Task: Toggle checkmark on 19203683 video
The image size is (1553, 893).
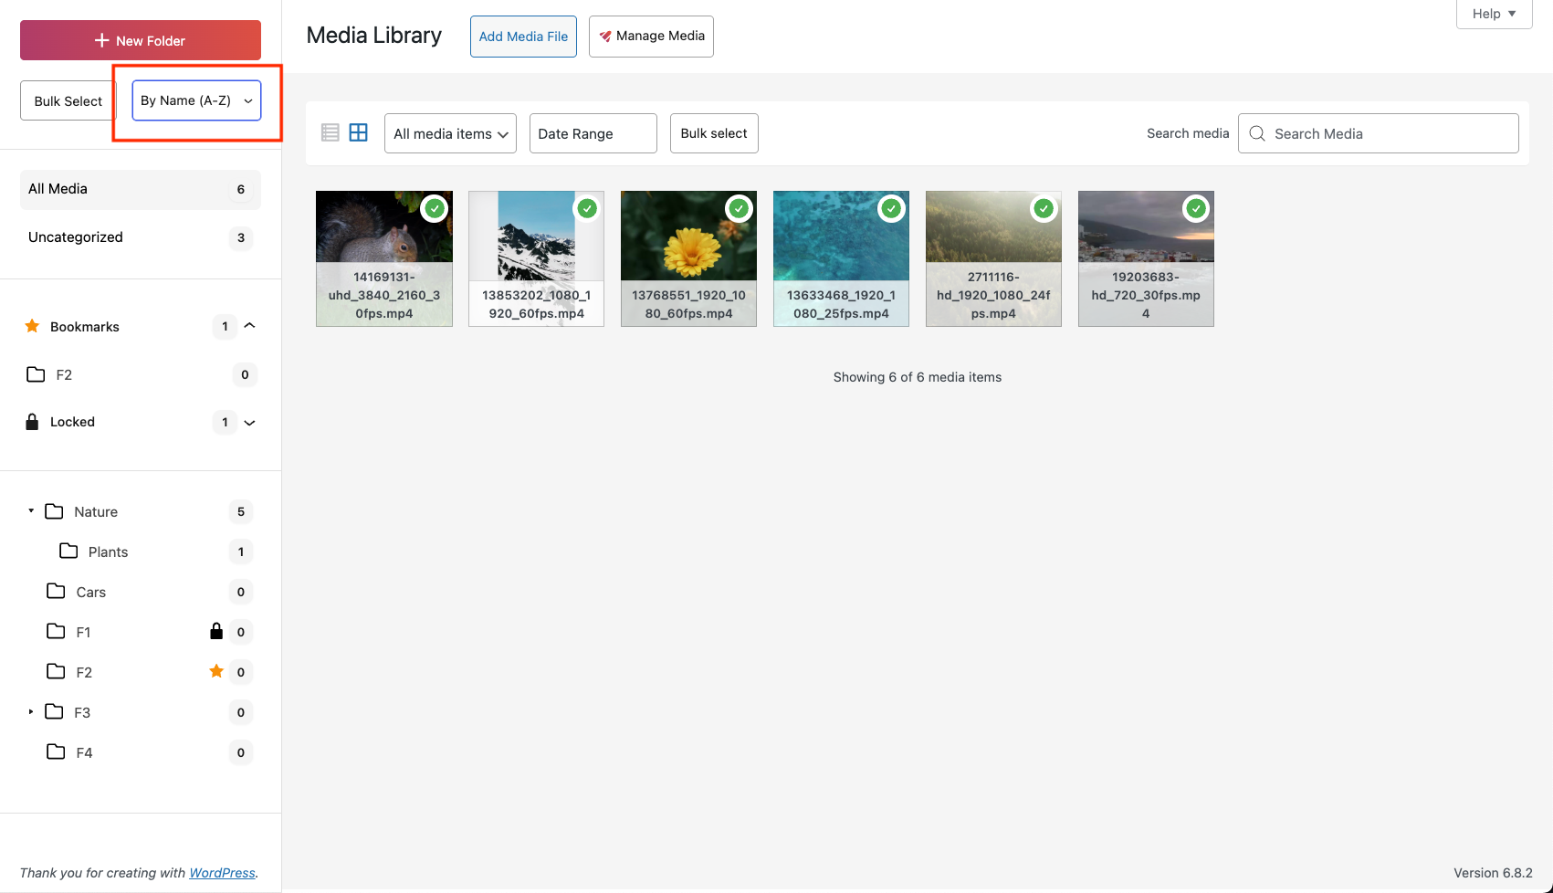Action: pos(1195,209)
